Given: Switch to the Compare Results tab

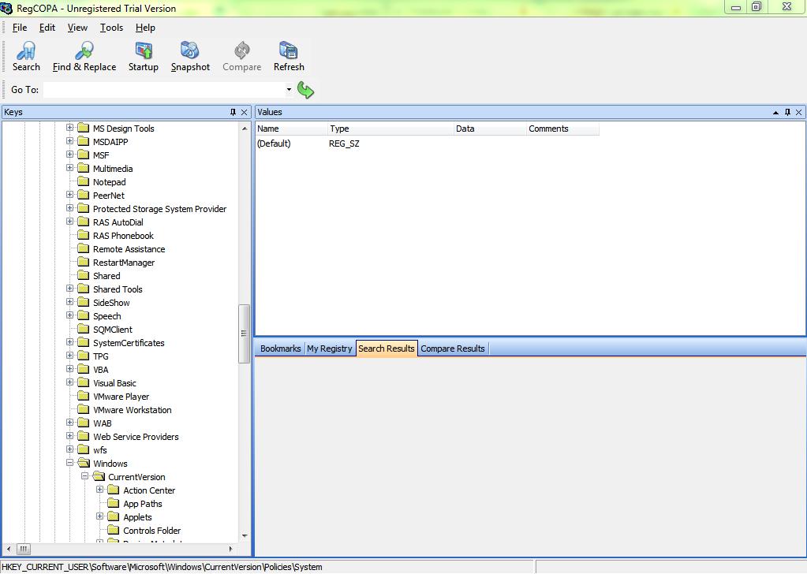Looking at the screenshot, I should [453, 348].
